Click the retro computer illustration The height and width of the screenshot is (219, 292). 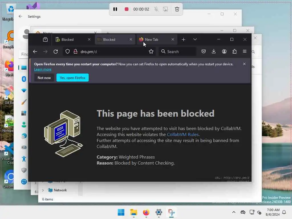(x=63, y=133)
